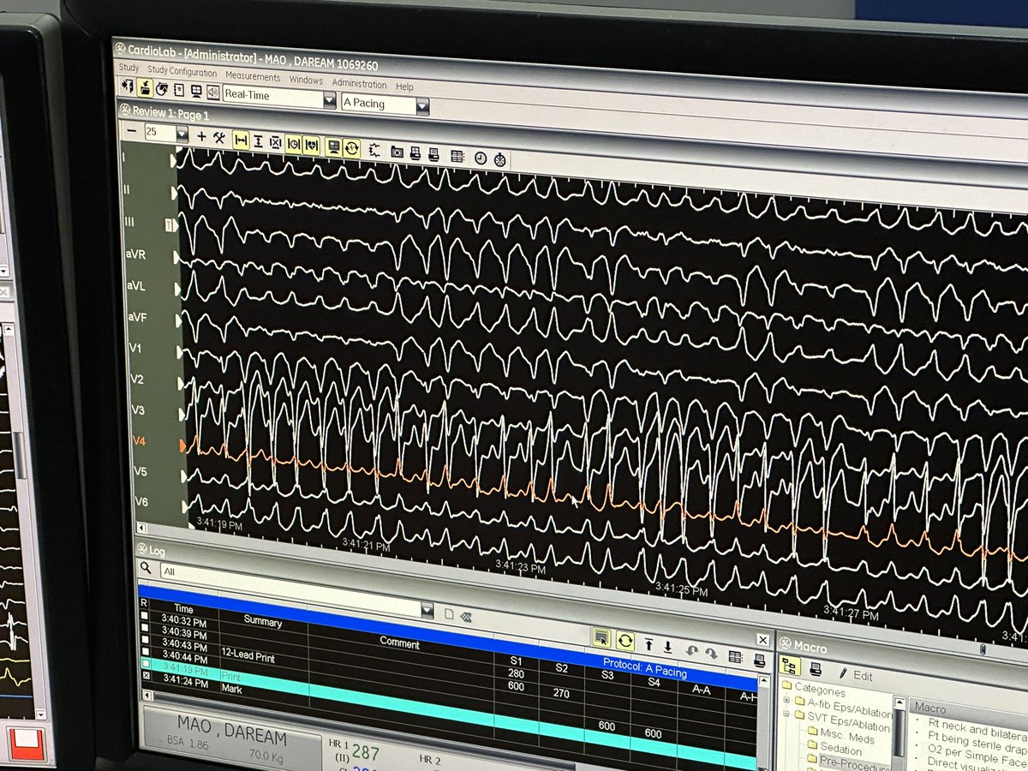Click the monitor icon in the main toolbar
1028x771 pixels.
pos(196,91)
